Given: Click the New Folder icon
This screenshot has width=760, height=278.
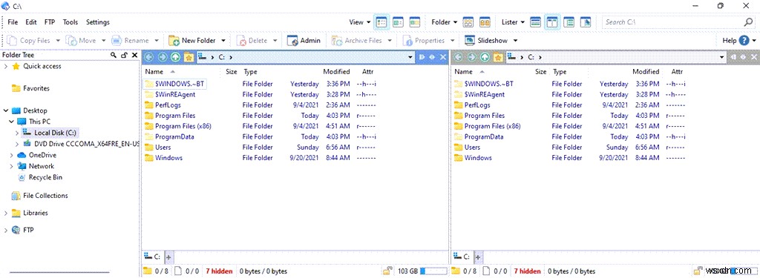Looking at the screenshot, I should pyautogui.click(x=174, y=41).
